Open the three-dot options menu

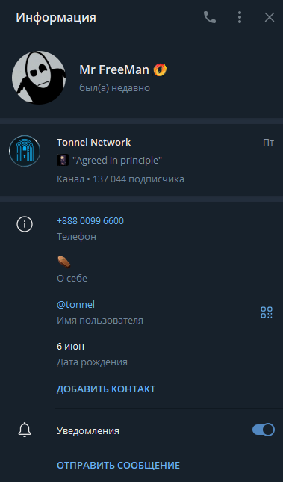240,17
